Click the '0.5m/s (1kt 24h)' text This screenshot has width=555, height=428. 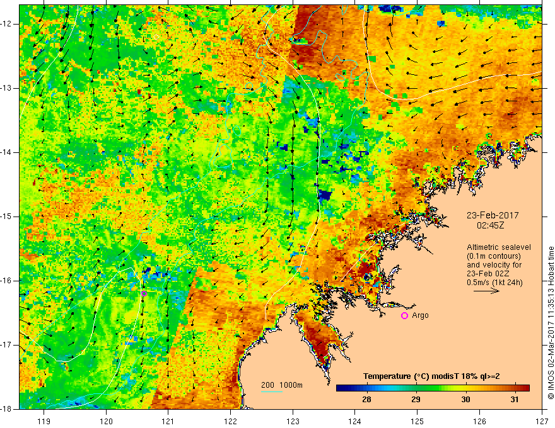[494, 283]
